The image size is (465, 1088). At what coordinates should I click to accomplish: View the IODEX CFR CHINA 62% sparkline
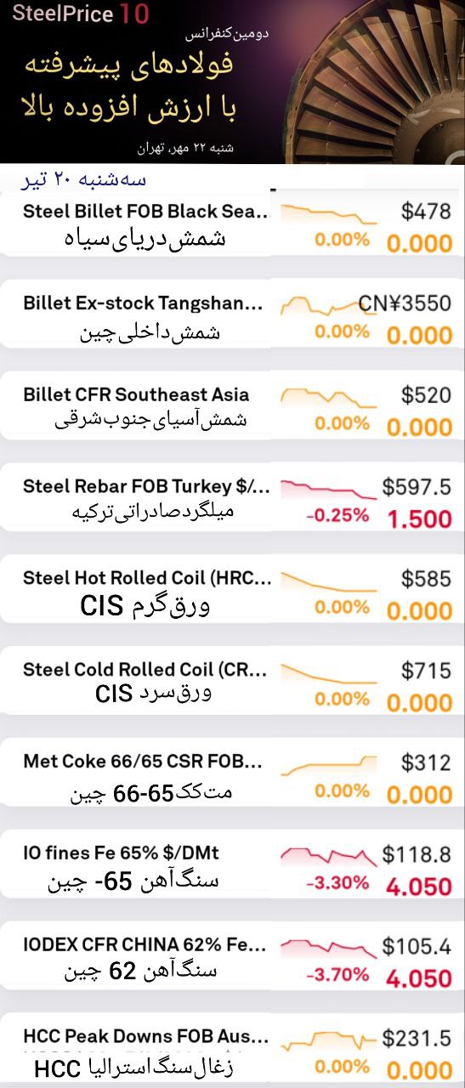tap(328, 948)
